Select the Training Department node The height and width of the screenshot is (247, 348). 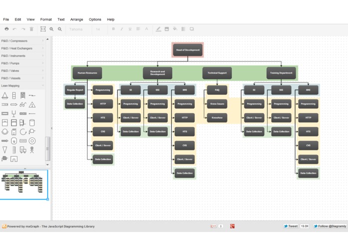click(x=281, y=73)
